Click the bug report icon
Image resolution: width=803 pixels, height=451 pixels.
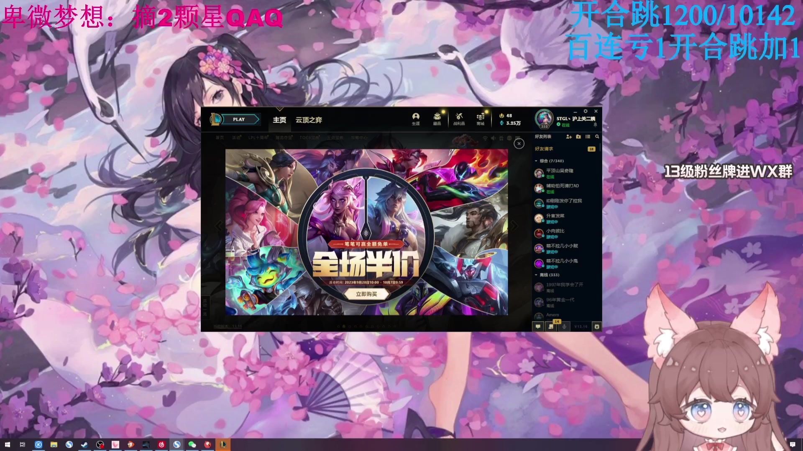[597, 327]
